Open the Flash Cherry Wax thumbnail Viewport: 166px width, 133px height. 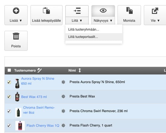point(20,126)
